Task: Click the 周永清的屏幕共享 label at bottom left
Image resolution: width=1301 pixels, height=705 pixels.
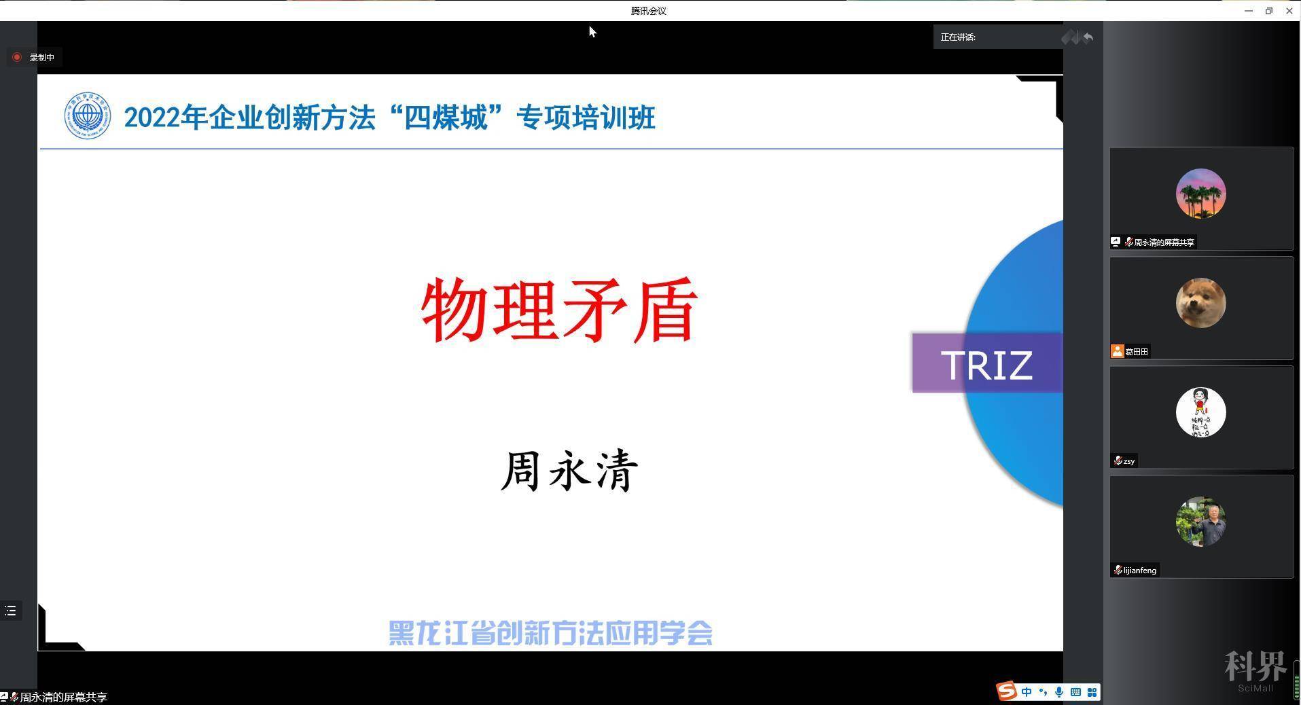Action: click(63, 698)
